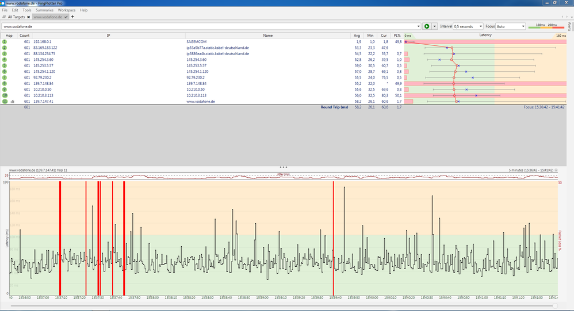The height and width of the screenshot is (311, 574).
Task: Select the SAGEMCOM hop name
Action: pos(196,42)
